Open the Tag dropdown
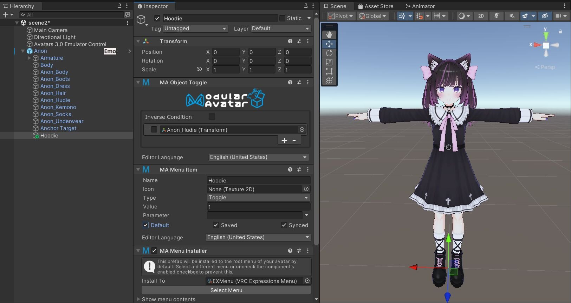 coord(195,28)
